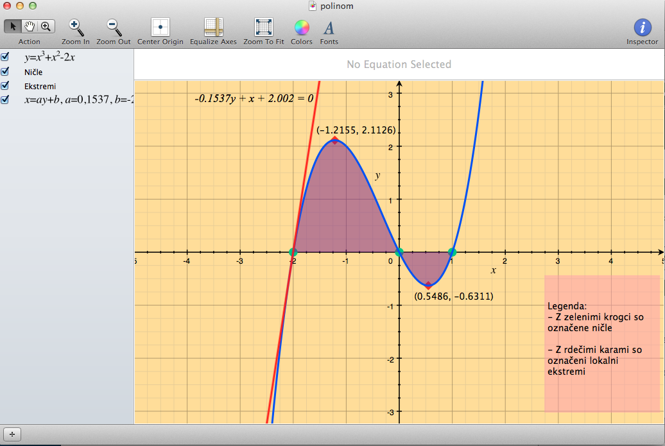
Task: Toggle the Ničle checkbox
Action: (x=5, y=71)
